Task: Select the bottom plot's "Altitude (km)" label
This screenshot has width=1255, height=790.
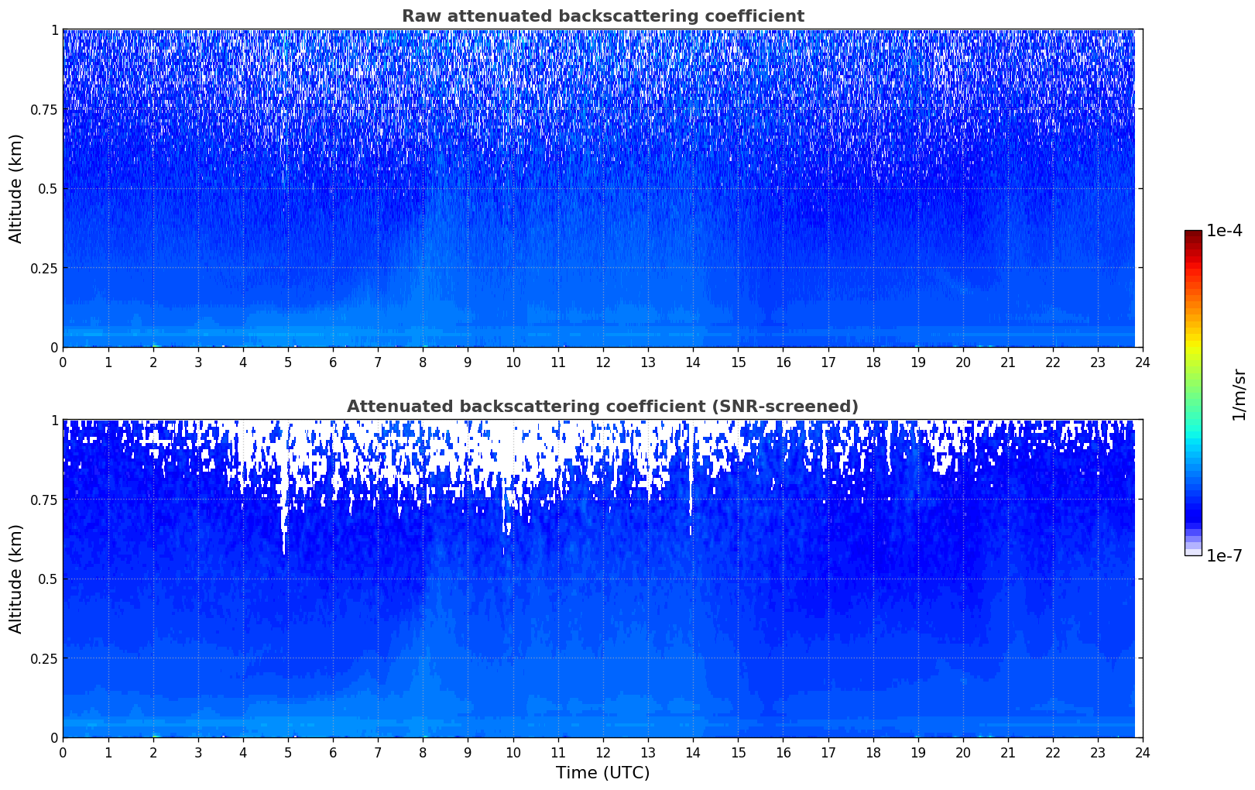Action: pyautogui.click(x=16, y=579)
